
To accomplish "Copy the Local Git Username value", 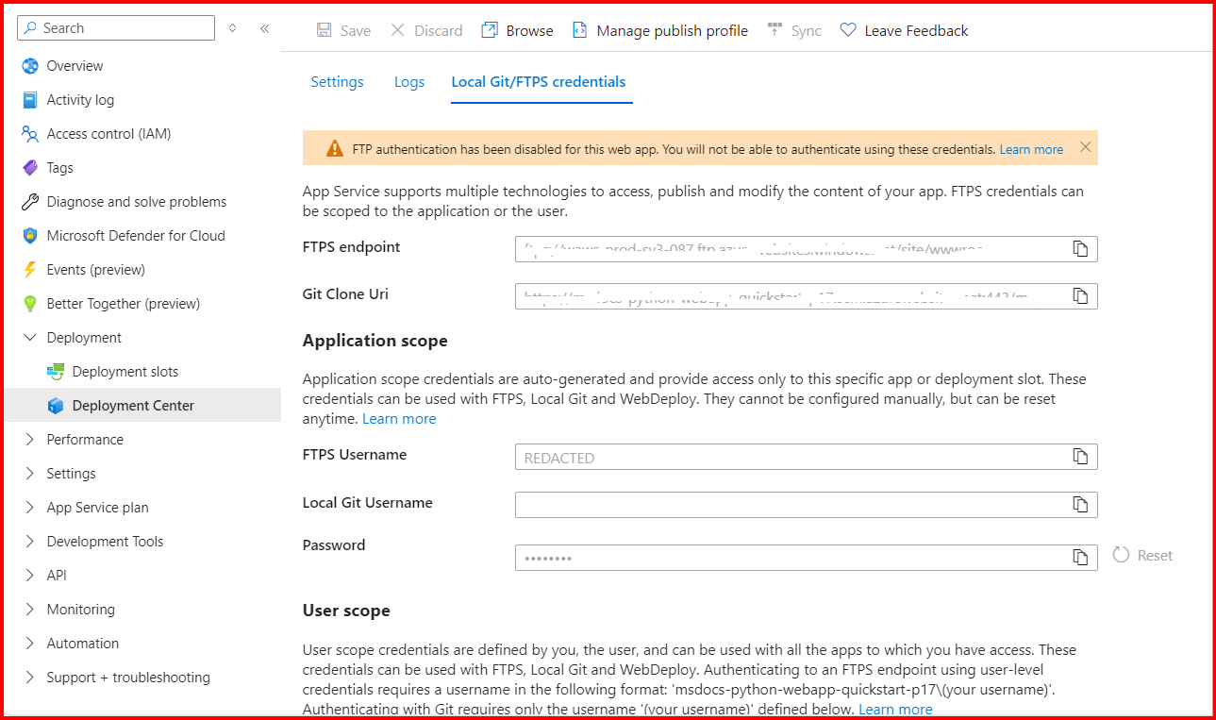I will pyautogui.click(x=1080, y=505).
